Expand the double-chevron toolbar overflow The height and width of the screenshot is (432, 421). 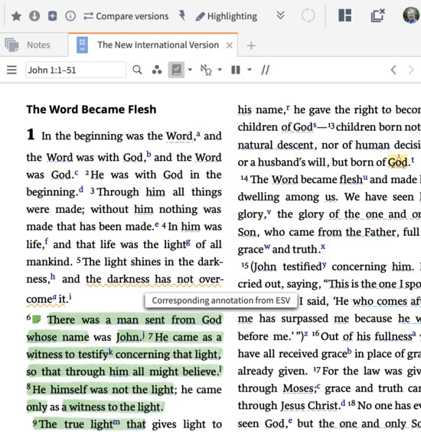point(280,15)
